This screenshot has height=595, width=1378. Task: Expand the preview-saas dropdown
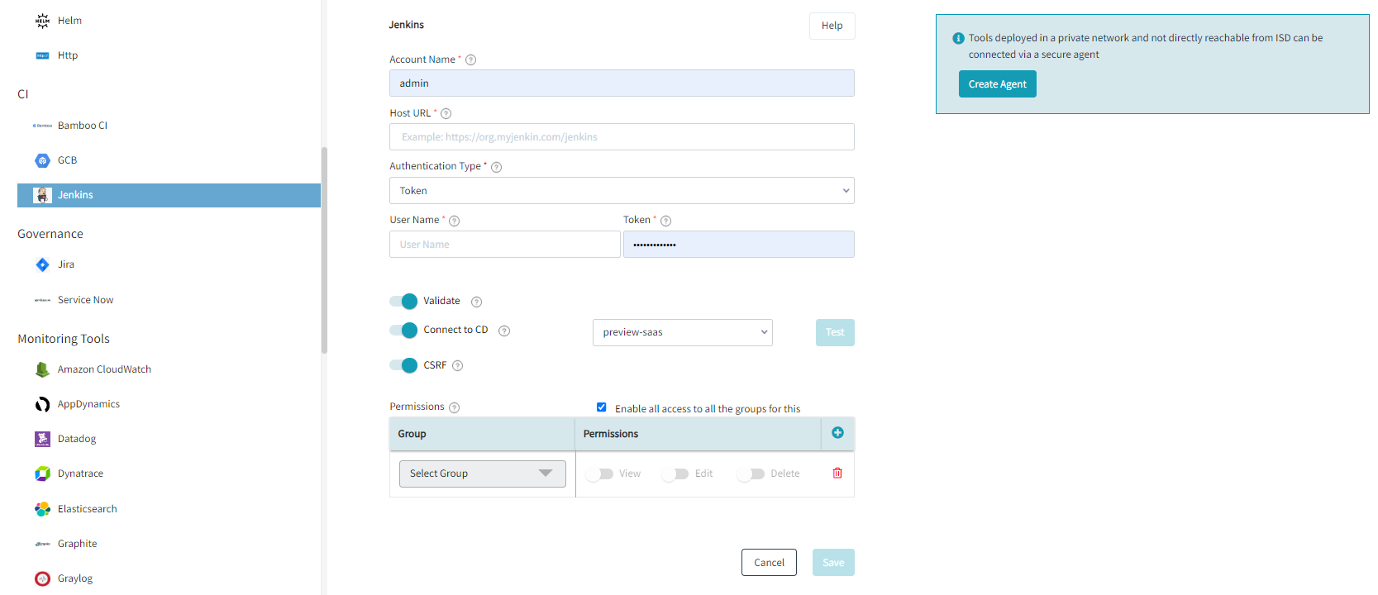pos(682,332)
